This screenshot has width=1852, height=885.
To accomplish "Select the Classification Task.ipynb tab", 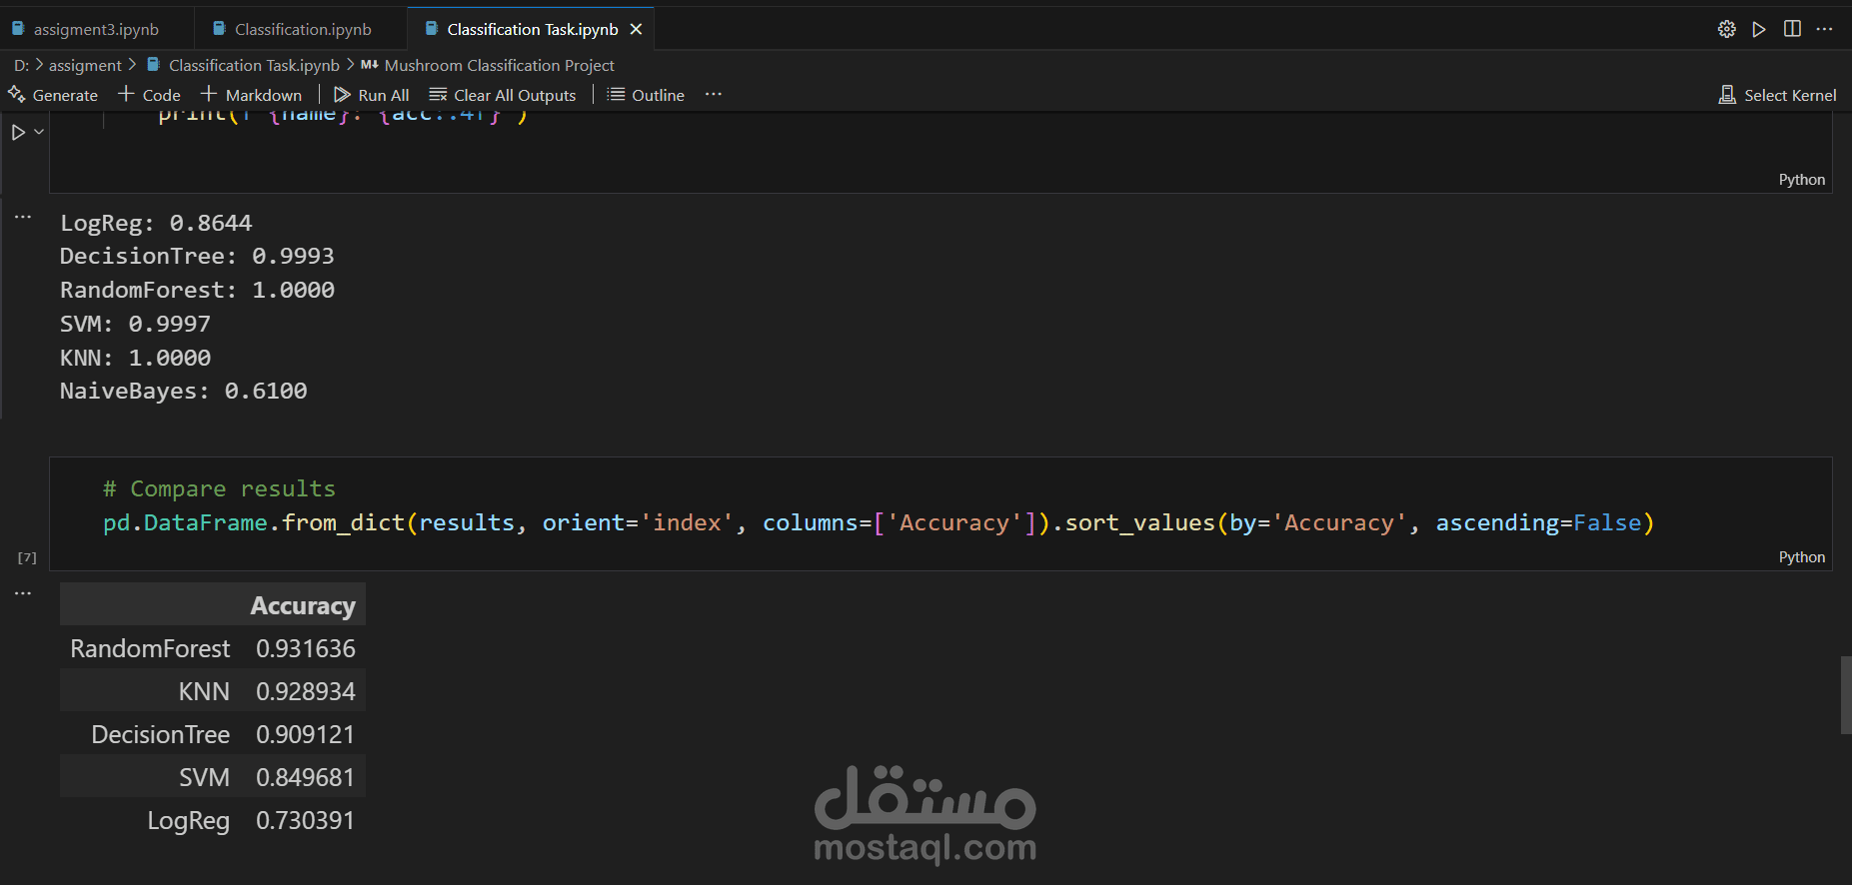I will point(532,29).
